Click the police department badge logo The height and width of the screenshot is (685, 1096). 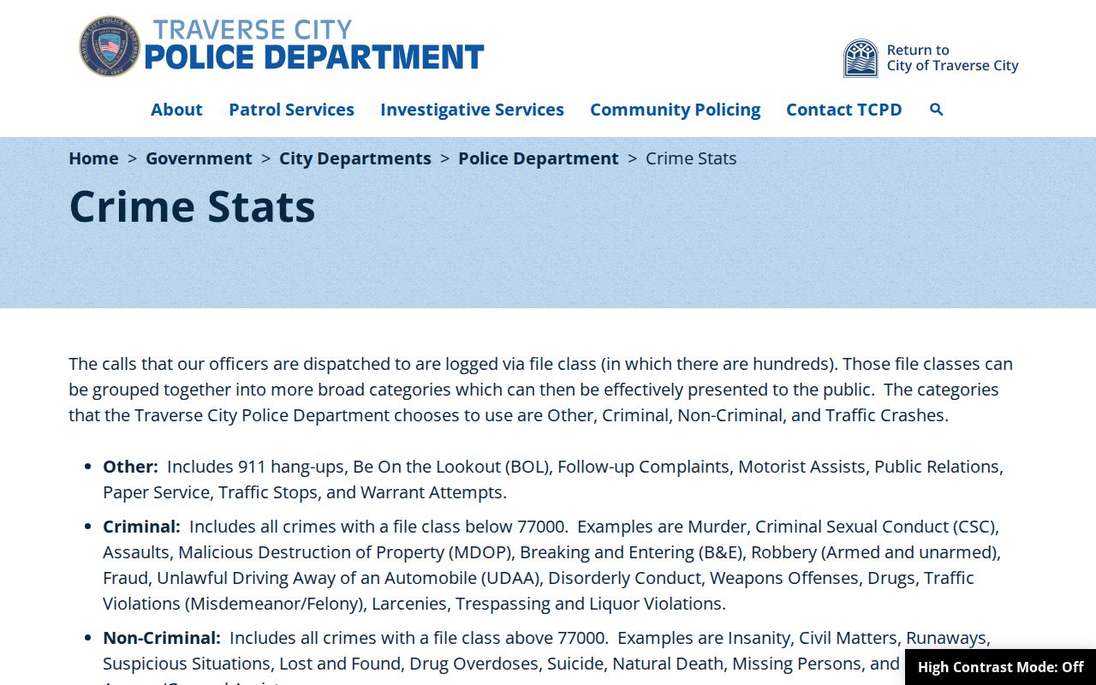pos(110,46)
